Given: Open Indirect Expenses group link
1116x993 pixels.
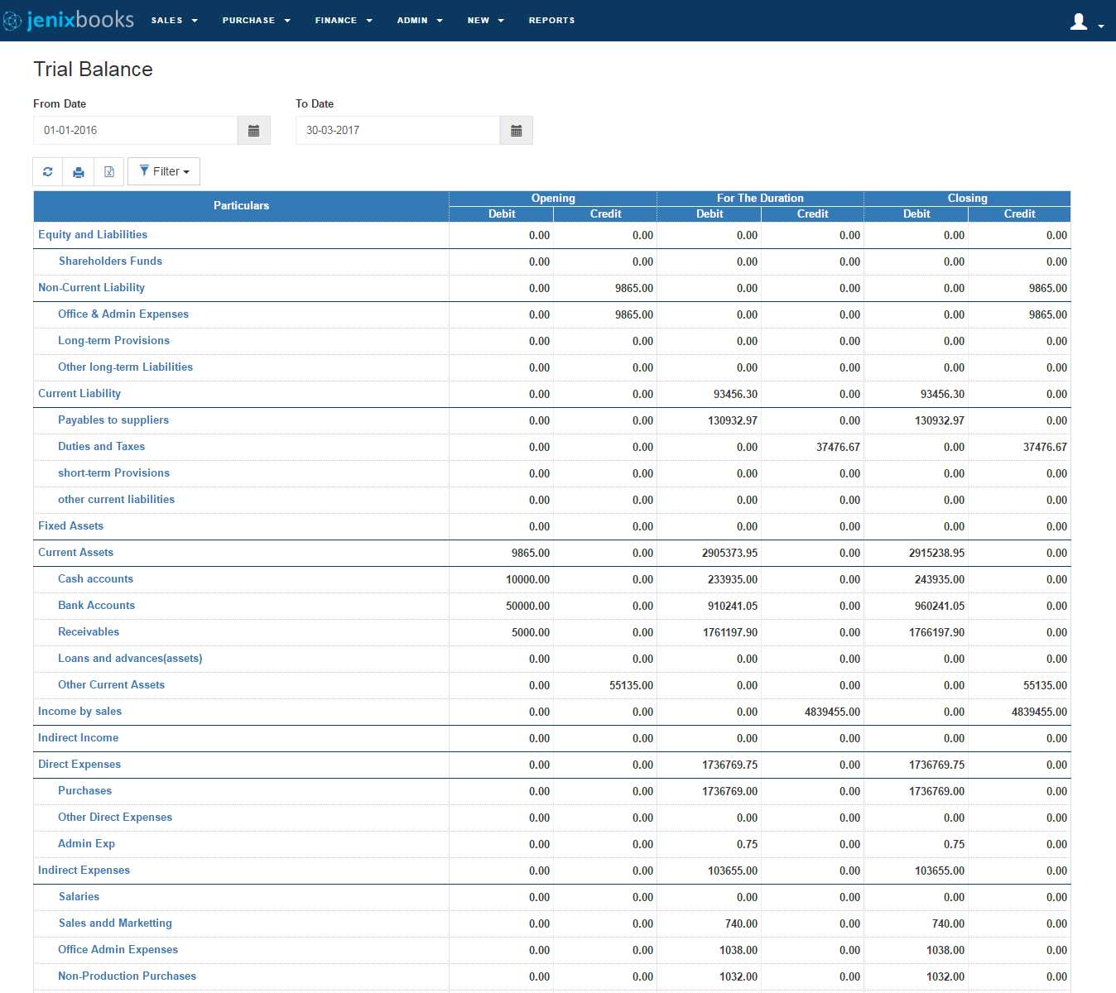Looking at the screenshot, I should point(84,871).
